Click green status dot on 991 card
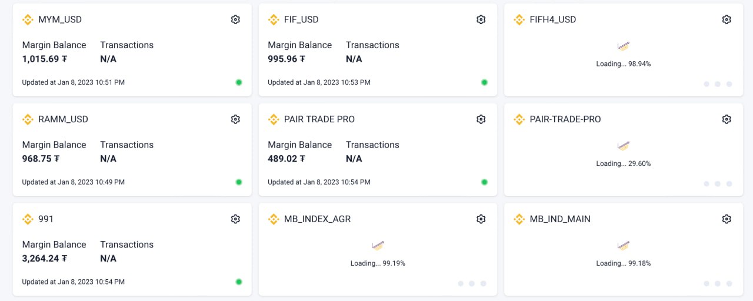The image size is (753, 301). pyautogui.click(x=239, y=282)
